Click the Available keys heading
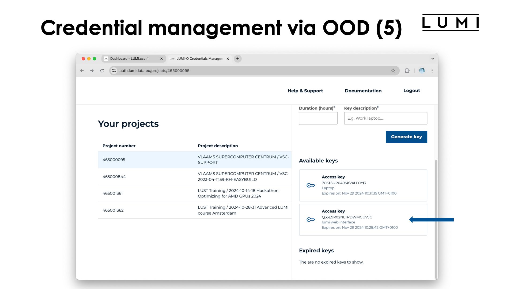The image size is (514, 289). coord(318,161)
